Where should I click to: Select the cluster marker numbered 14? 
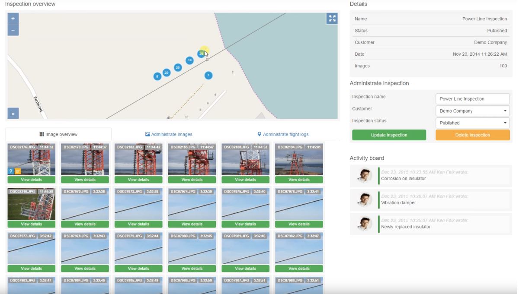click(189, 60)
